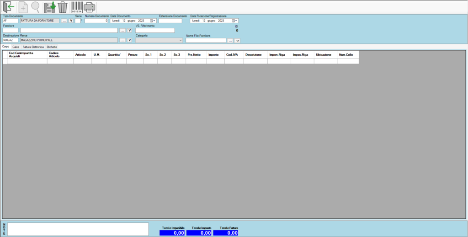The height and width of the screenshot is (237, 468).
Task: Click the exit door icon
Action: click(9, 7)
